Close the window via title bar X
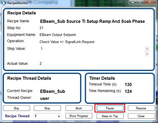This screenshot has height=123, width=158. pyautogui.click(x=149, y=2)
